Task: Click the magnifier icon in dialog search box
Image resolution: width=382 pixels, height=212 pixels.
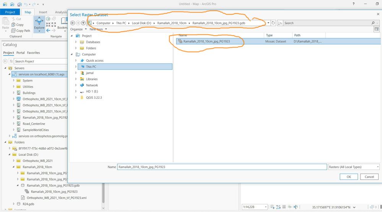Action: click(x=373, y=23)
